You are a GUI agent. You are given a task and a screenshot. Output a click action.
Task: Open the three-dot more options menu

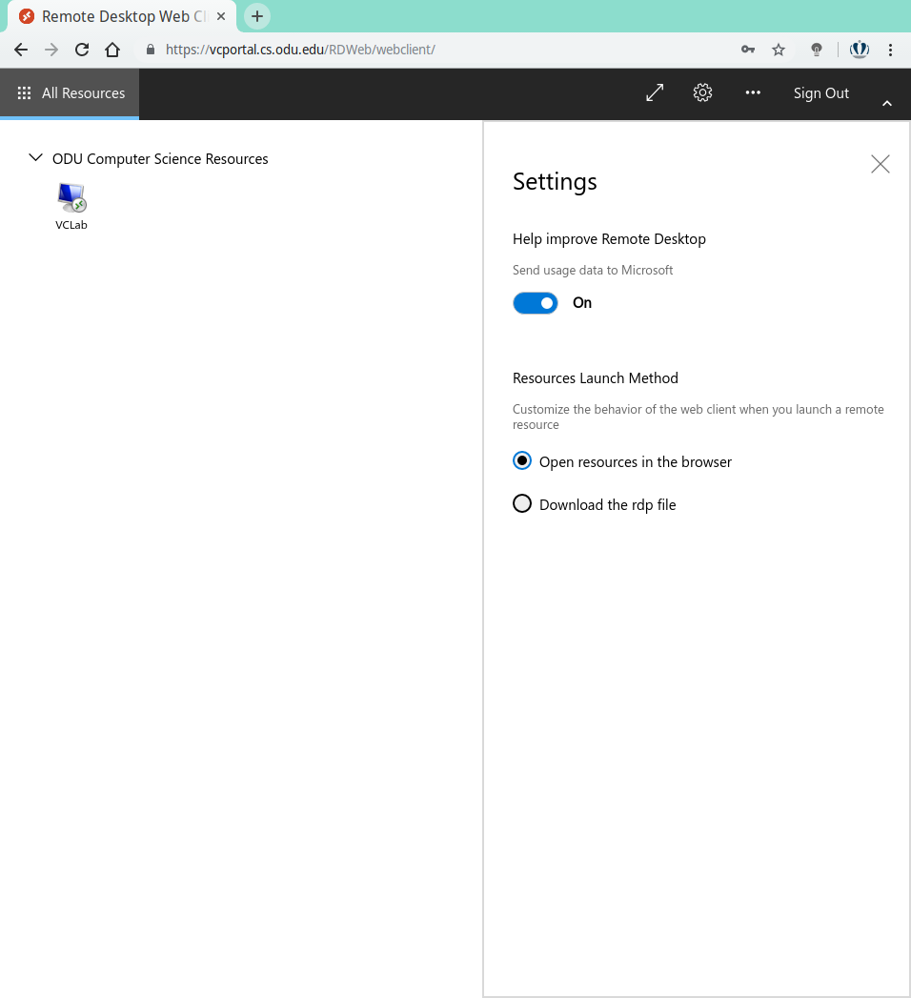(x=753, y=92)
